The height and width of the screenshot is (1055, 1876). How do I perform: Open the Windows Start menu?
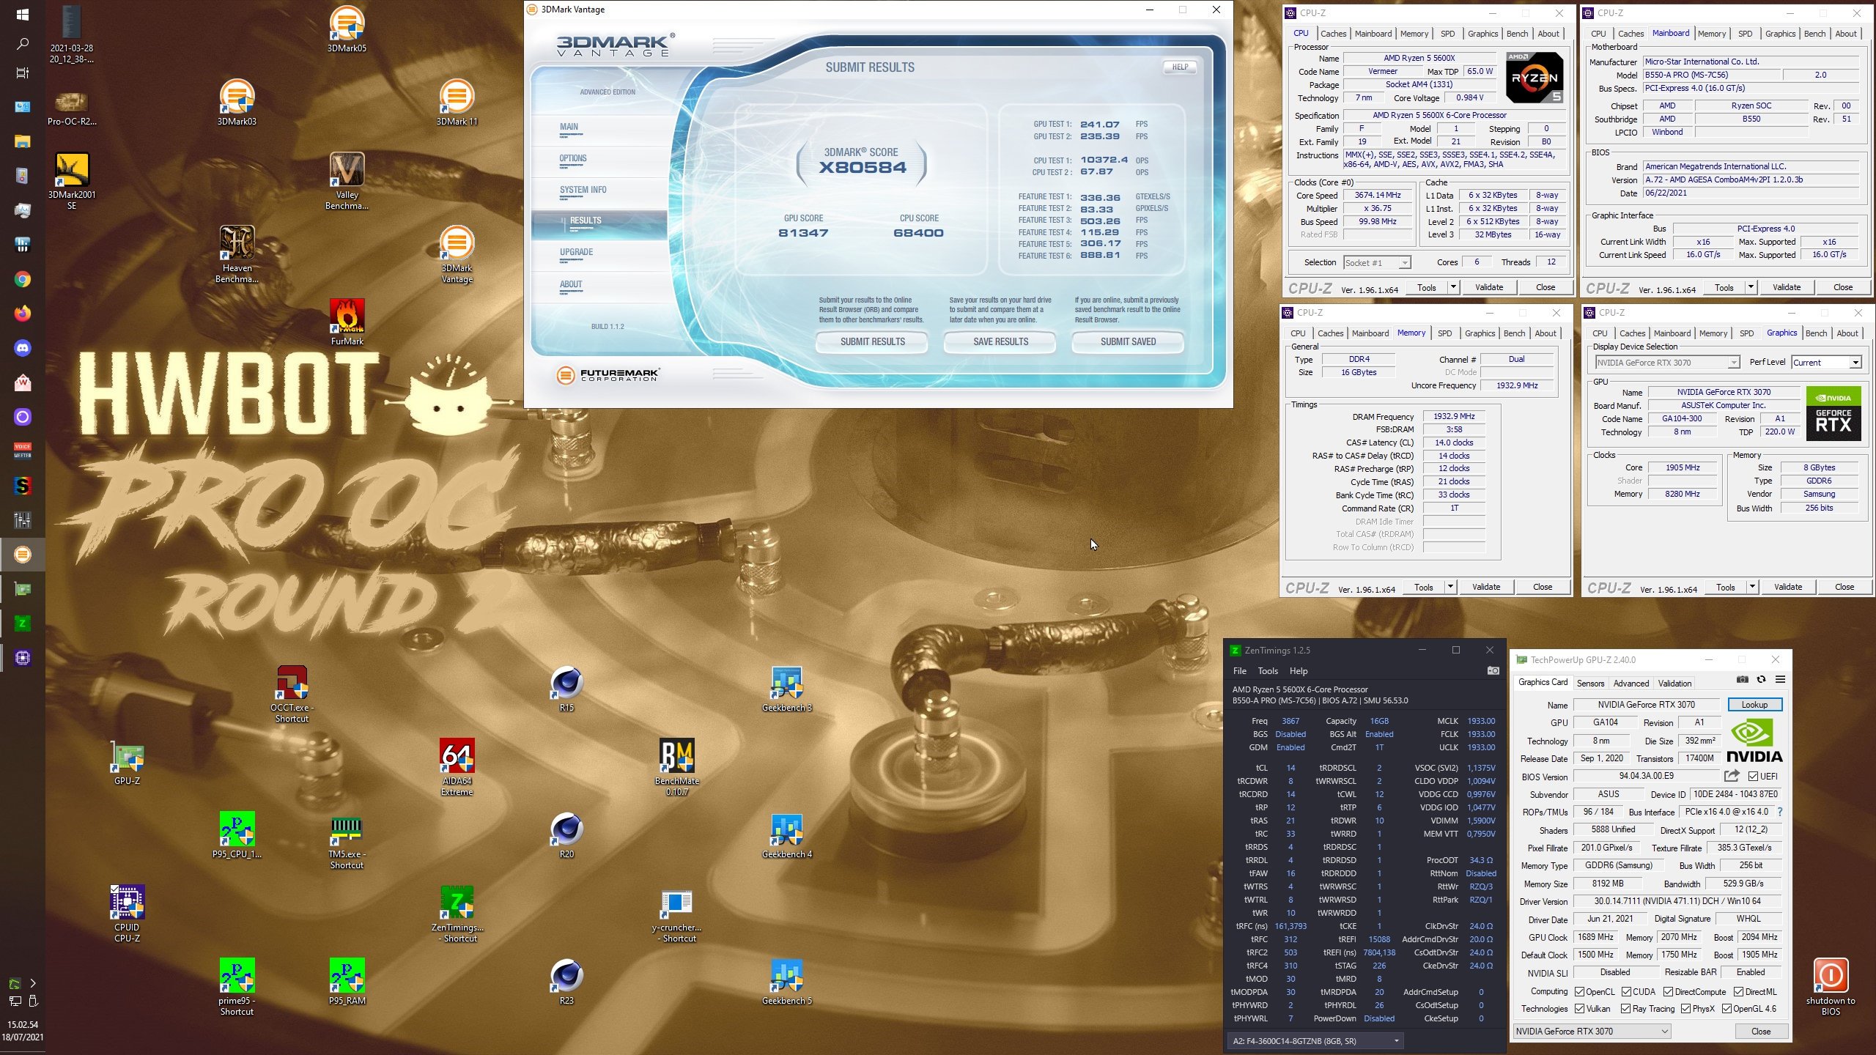[23, 14]
